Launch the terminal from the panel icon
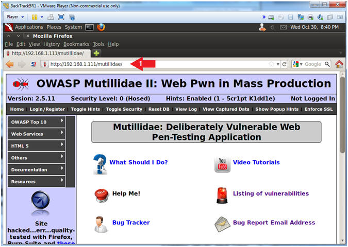The image size is (348, 247). pyautogui.click(x=89, y=27)
